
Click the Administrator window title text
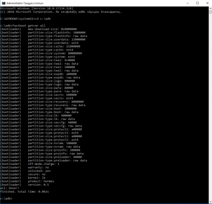click(25, 3)
